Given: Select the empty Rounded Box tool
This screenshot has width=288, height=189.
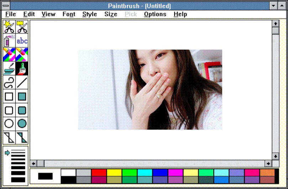Looking at the screenshot, I should tap(9, 110).
